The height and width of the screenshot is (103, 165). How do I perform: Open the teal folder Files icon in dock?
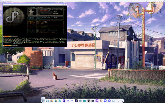point(84,101)
